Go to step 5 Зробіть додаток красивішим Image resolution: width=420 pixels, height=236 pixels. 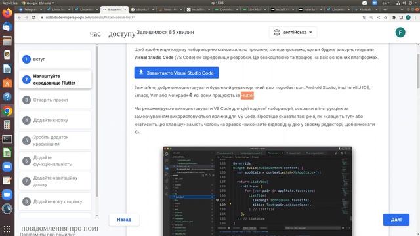coord(55,140)
